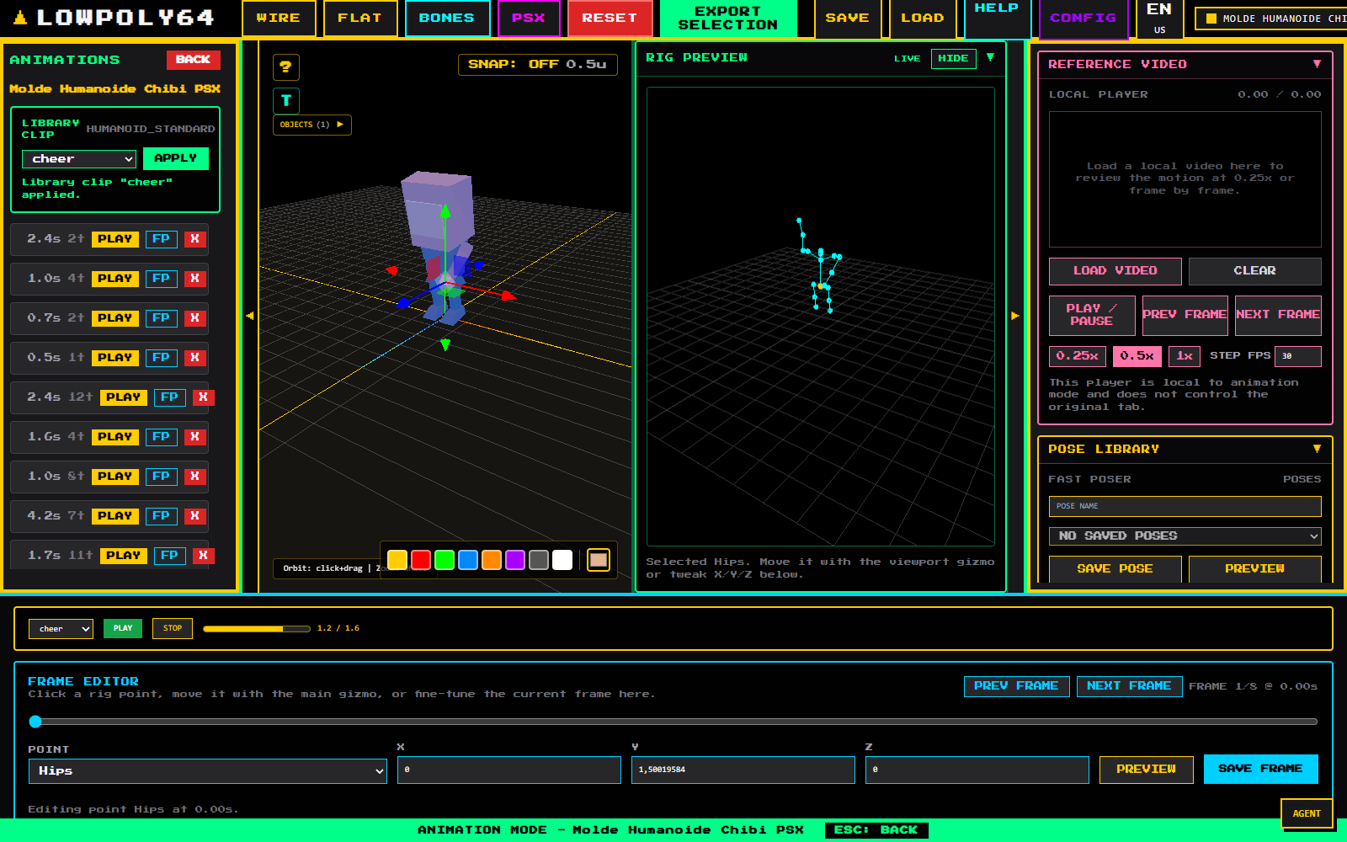Open FP for the 0.7s 2f animation
Screen dimensions: 1347x842
[161, 318]
